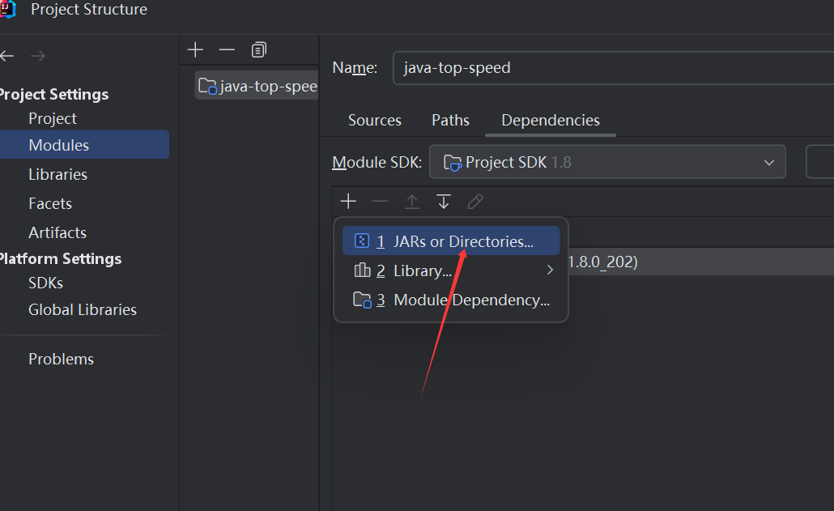Select the java-top-speed module in list

(259, 86)
